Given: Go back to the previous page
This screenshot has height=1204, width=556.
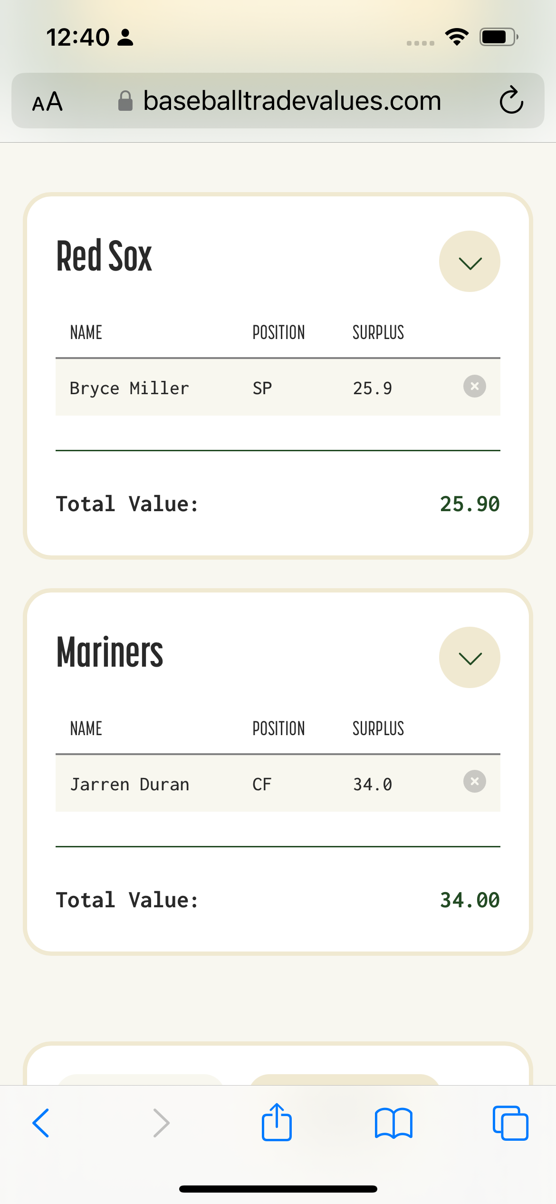Looking at the screenshot, I should 41,1123.
